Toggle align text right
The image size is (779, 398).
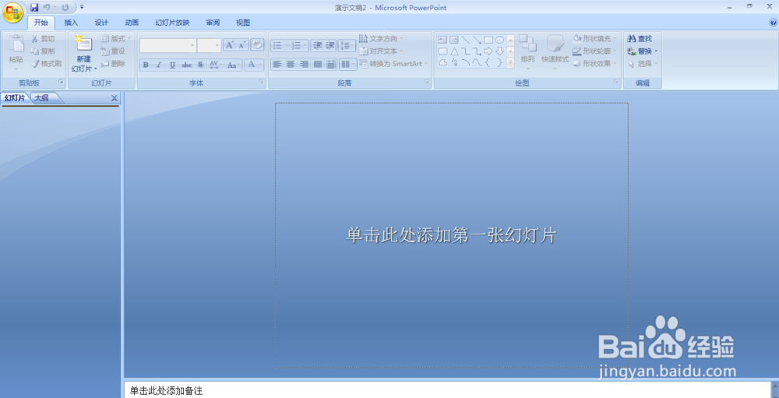[x=304, y=64]
